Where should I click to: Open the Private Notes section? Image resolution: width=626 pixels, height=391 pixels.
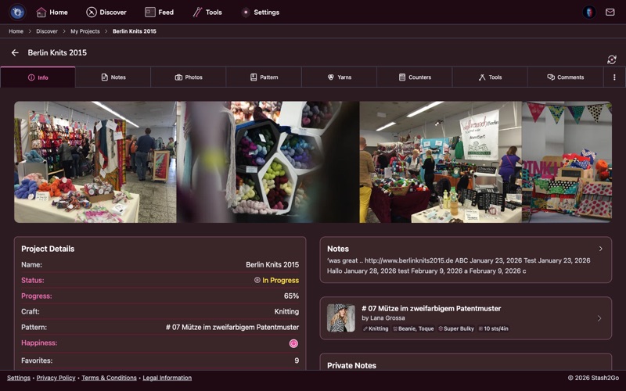(351, 365)
